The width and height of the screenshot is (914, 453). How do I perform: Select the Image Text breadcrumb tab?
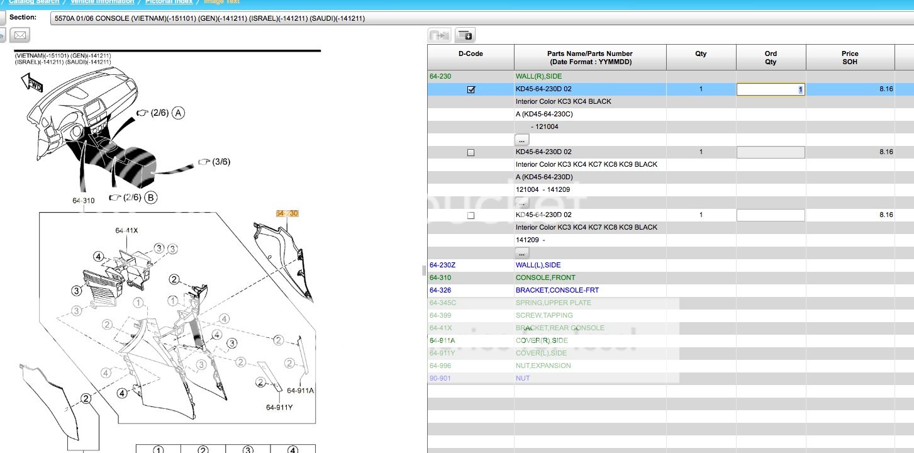(221, 2)
